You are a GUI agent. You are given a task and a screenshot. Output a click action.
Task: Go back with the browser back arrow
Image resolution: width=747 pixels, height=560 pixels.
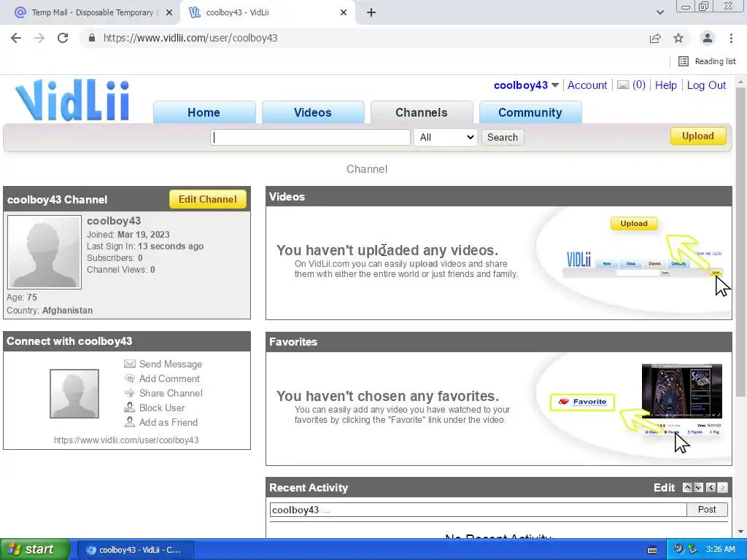pos(16,38)
